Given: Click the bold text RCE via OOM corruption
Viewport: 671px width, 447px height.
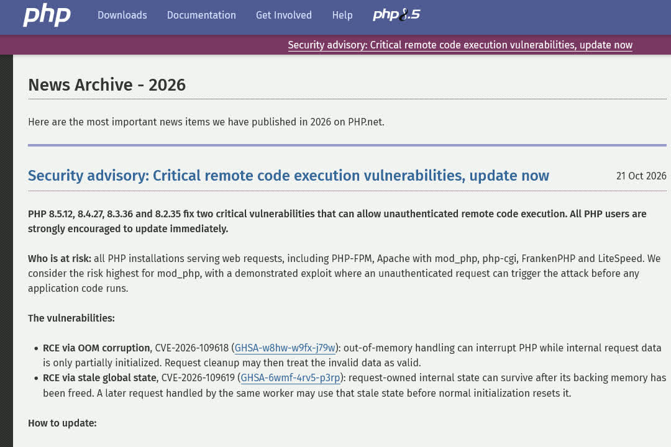Looking at the screenshot, I should coord(96,348).
